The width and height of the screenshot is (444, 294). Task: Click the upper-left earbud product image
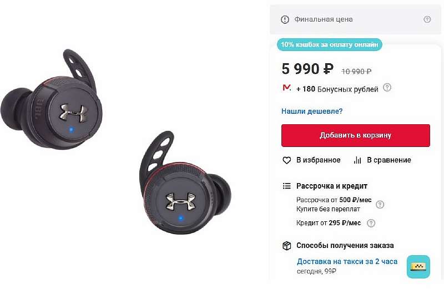[51, 100]
